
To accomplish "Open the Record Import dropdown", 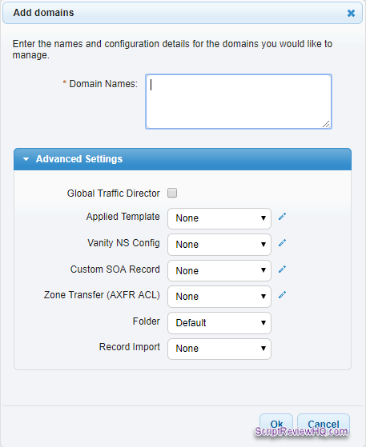I will [219, 349].
